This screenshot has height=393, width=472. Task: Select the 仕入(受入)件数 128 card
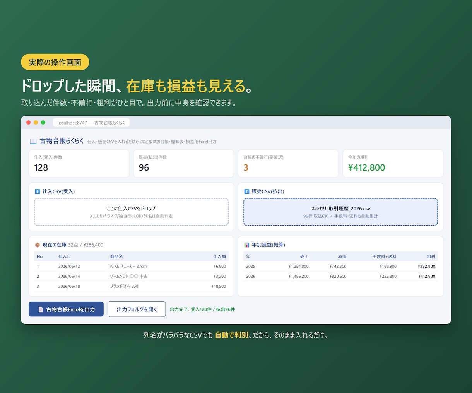point(79,164)
